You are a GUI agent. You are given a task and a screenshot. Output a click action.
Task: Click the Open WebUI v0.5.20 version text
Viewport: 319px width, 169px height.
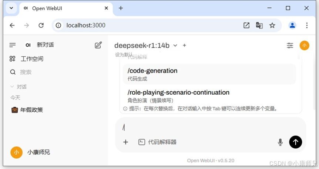211,160
